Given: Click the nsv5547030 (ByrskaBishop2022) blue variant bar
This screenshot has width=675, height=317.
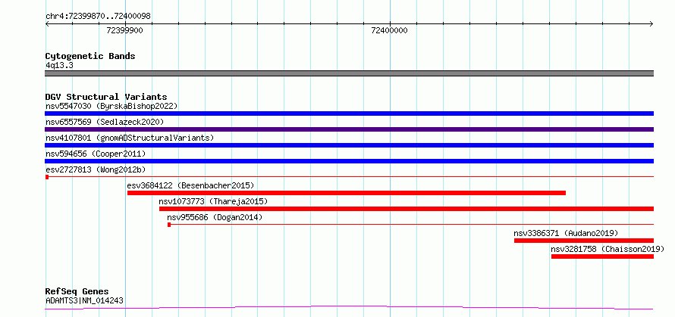Looking at the screenshot, I should pyautogui.click(x=349, y=113).
